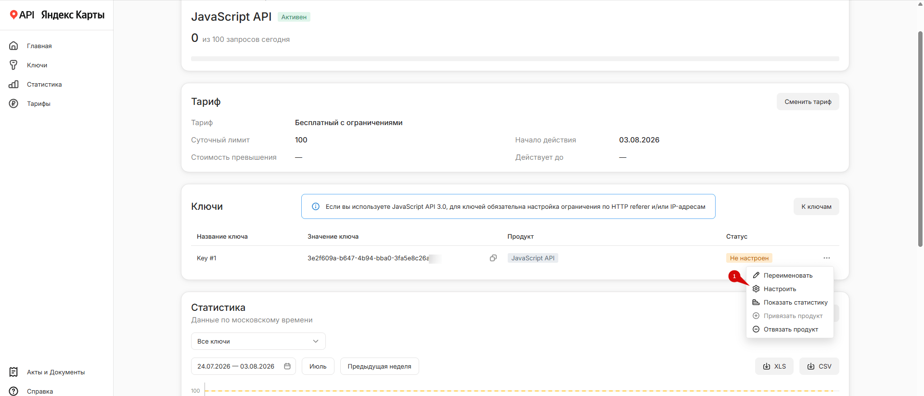
Task: Choose Отвязать продукт from the menu
Action: pyautogui.click(x=790, y=329)
